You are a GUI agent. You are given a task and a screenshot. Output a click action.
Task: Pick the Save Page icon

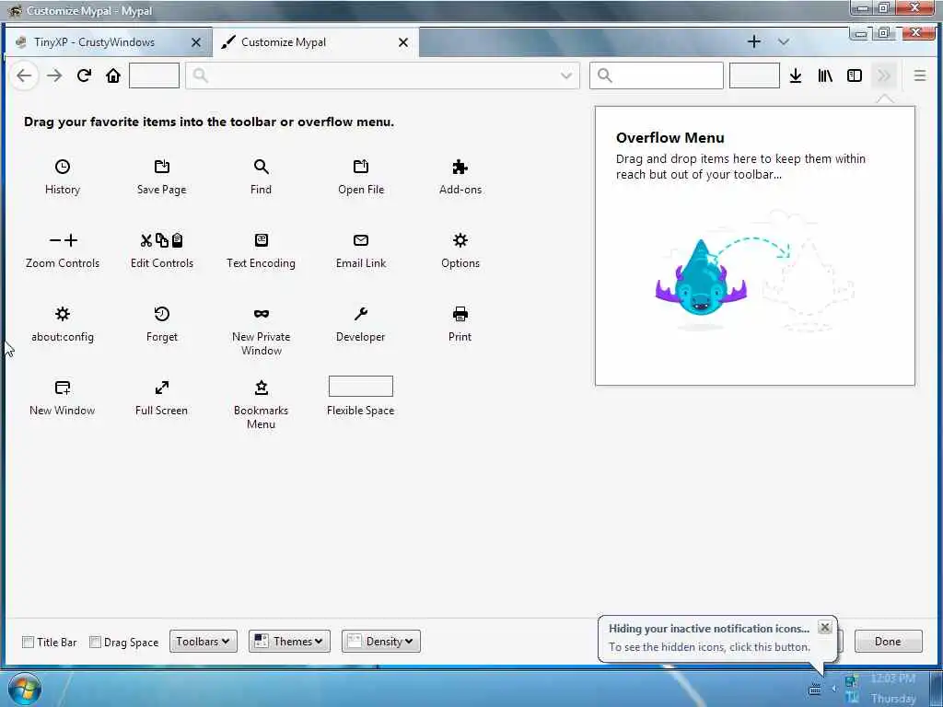pyautogui.click(x=162, y=167)
